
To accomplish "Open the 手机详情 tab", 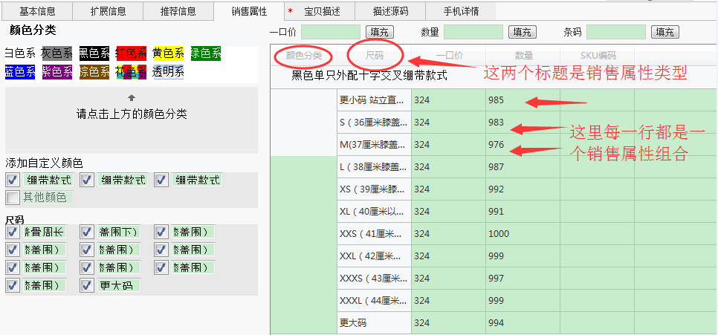I will tap(461, 11).
